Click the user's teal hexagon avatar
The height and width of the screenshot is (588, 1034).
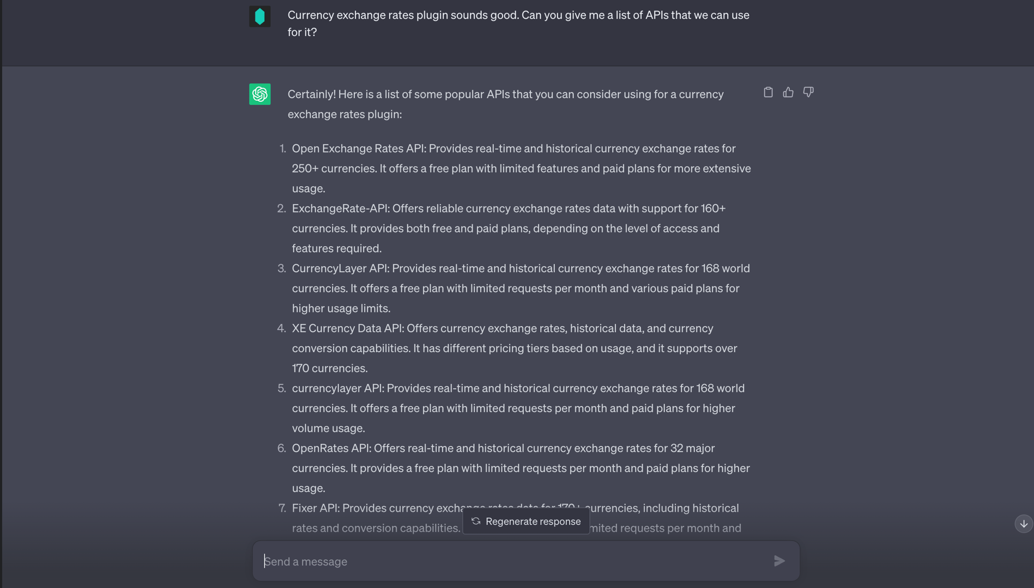coord(259,16)
